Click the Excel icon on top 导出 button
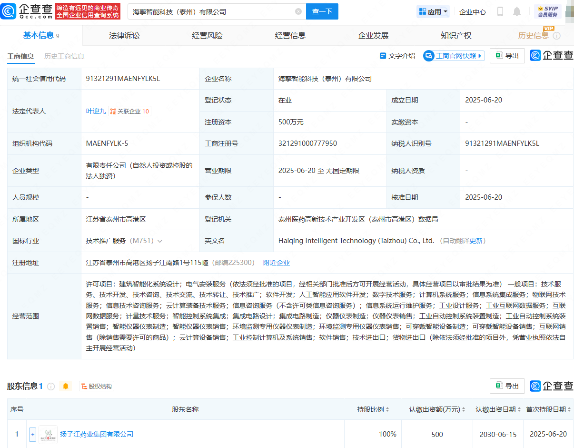 pos(499,56)
